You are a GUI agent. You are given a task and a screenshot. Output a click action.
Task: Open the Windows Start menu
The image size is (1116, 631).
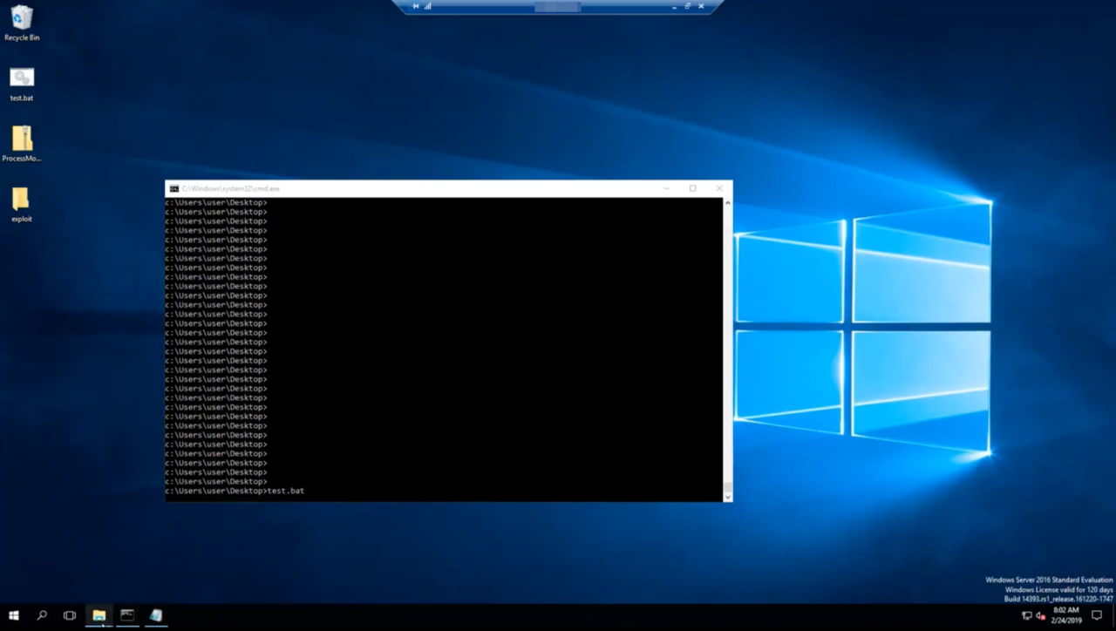[14, 615]
